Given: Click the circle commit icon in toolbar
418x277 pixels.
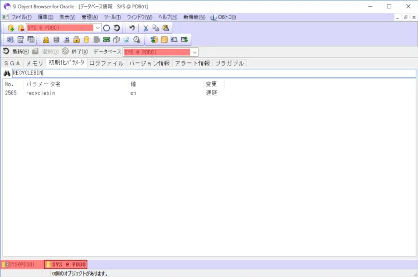Looking at the screenshot, I should 106,28.
